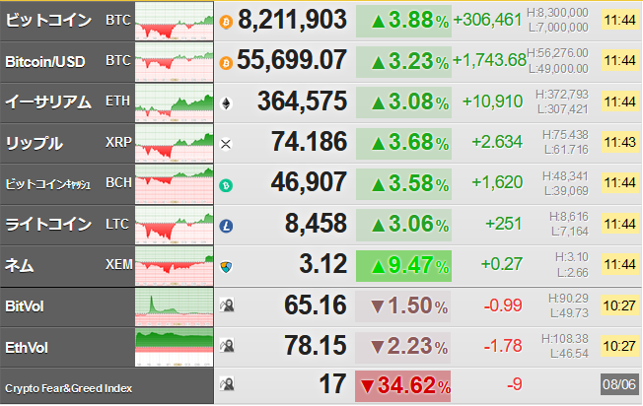Select the イーサリアム name label
643x406 pixels.
[x=48, y=102]
